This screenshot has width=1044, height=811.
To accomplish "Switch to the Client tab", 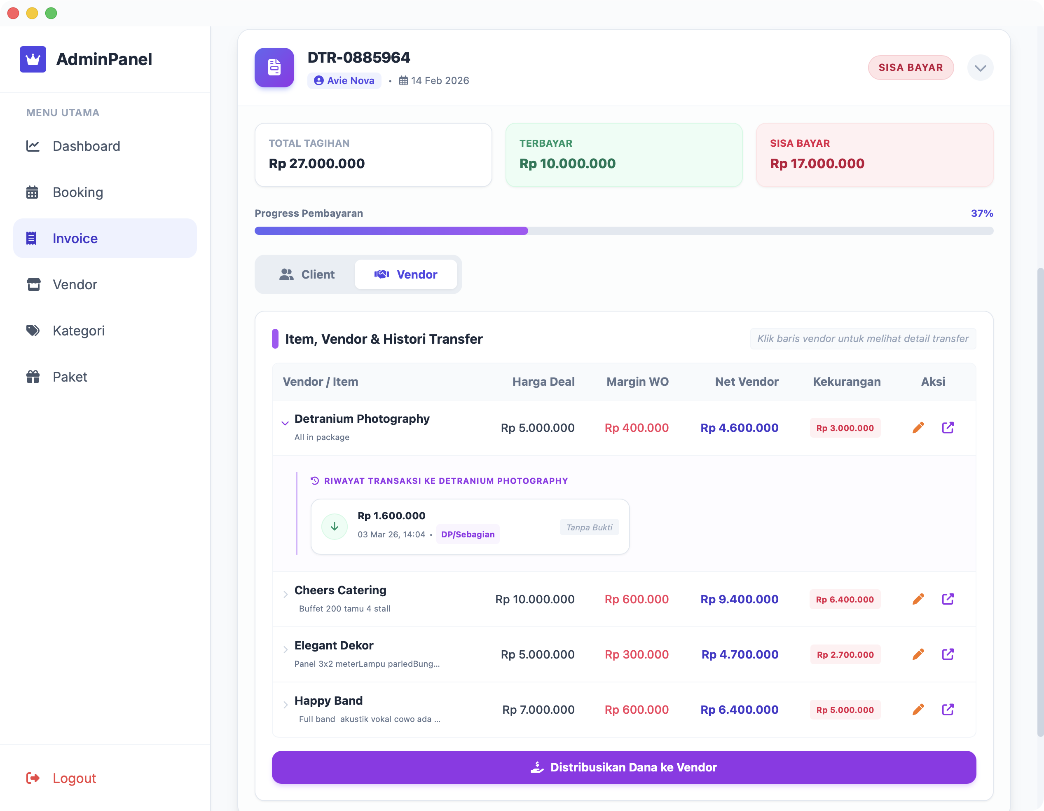I will point(307,274).
